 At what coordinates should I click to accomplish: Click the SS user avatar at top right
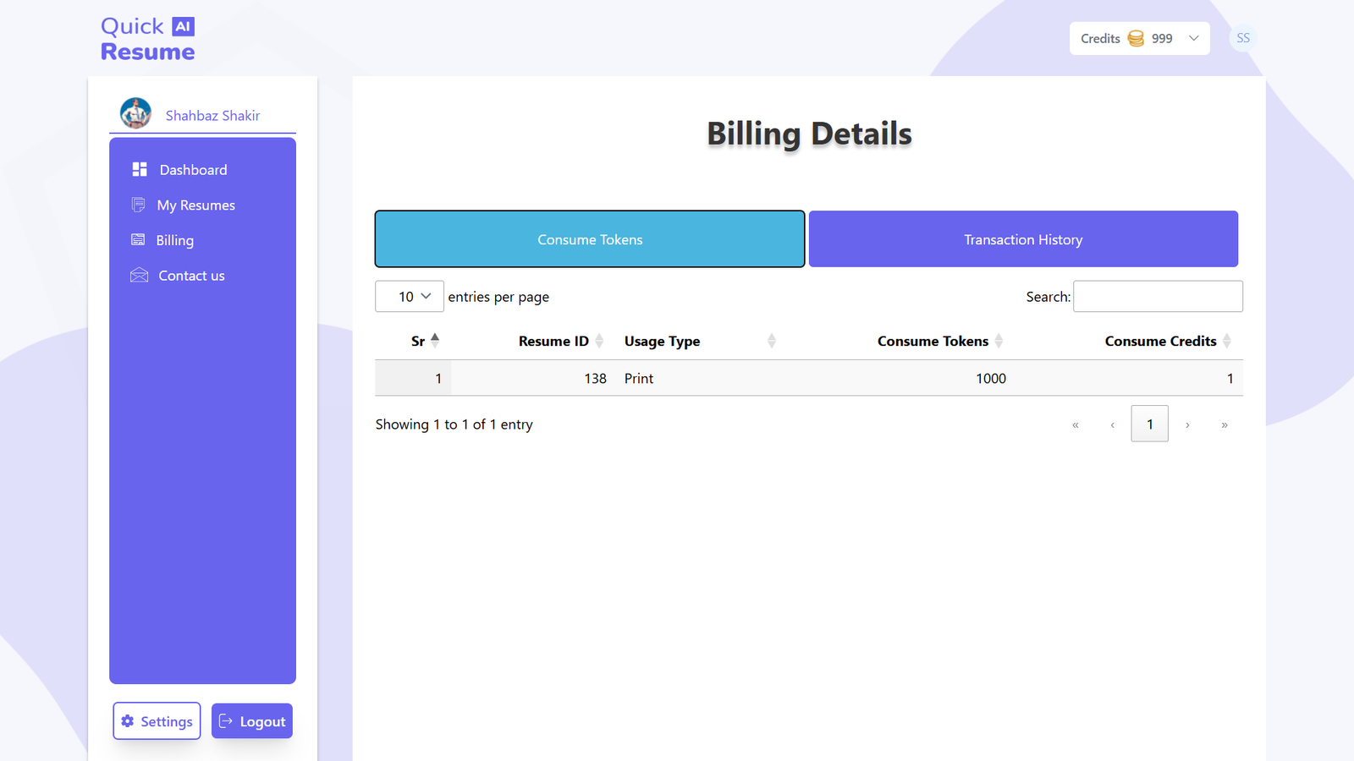click(x=1242, y=38)
